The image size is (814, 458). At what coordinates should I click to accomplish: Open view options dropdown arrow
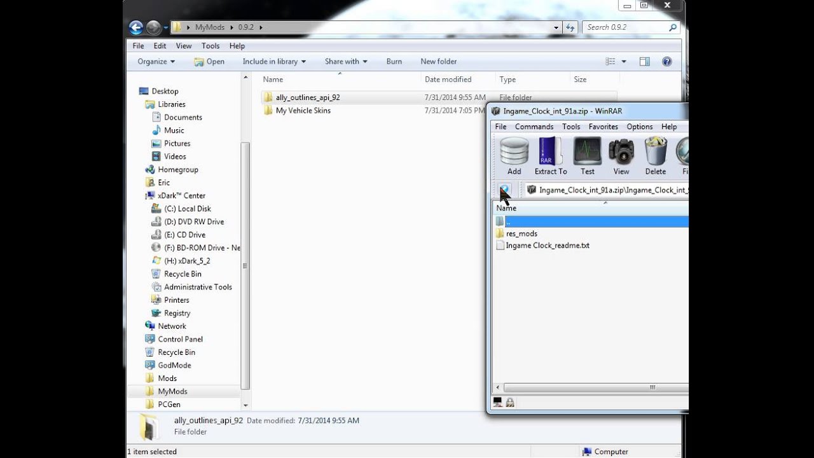tap(624, 62)
